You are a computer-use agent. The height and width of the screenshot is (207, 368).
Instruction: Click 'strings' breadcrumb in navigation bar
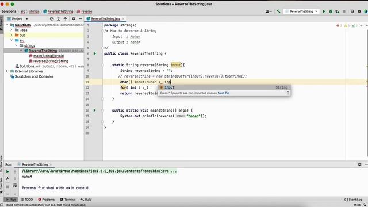(x=34, y=11)
